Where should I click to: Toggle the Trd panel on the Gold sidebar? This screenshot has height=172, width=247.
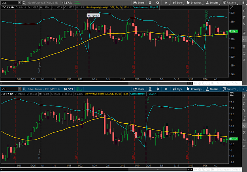click(x=244, y=9)
